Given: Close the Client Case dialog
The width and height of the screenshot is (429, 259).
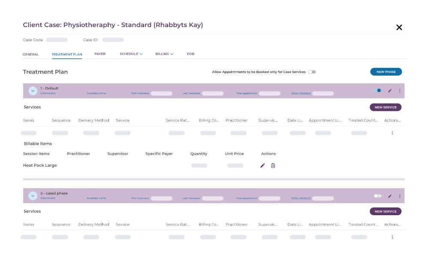Looking at the screenshot, I should (x=399, y=27).
